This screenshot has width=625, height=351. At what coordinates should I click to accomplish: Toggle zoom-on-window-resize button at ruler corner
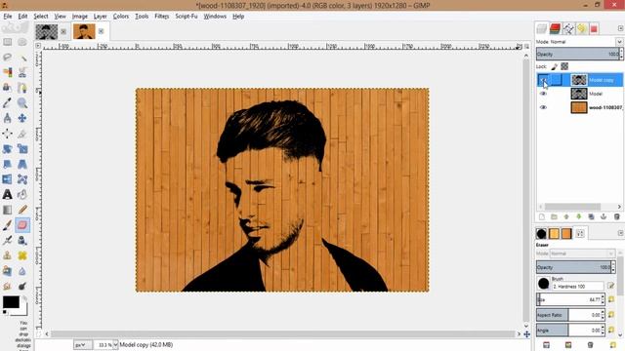pyautogui.click(x=526, y=46)
